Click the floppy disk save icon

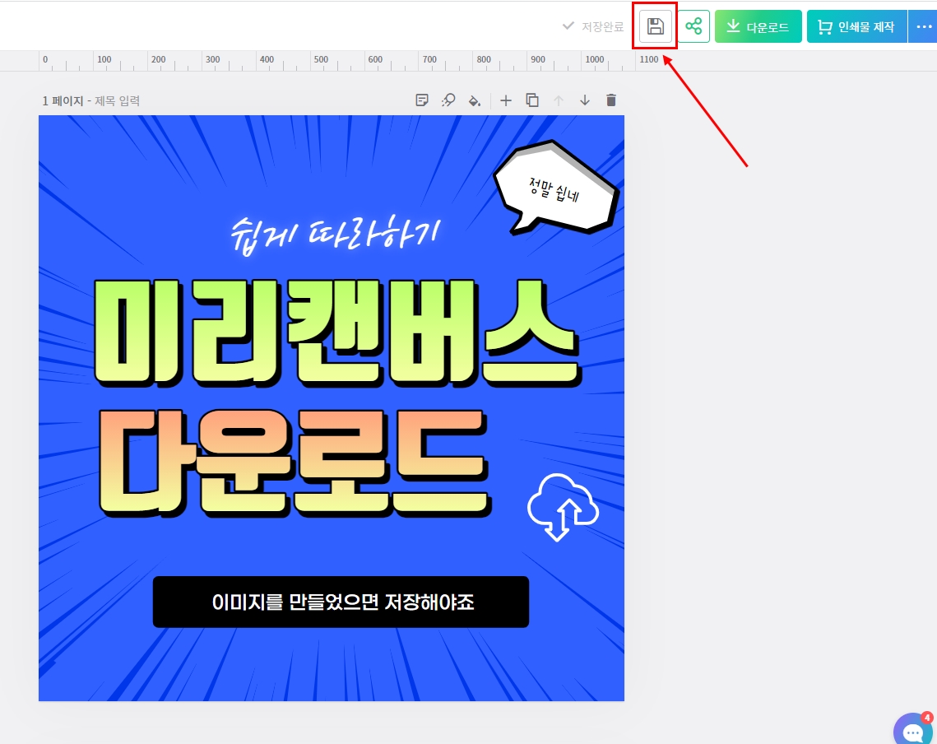(655, 26)
